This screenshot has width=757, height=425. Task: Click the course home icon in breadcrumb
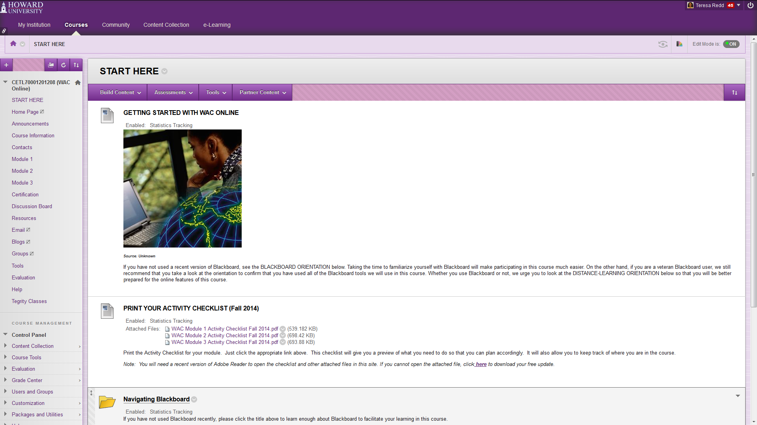click(13, 44)
